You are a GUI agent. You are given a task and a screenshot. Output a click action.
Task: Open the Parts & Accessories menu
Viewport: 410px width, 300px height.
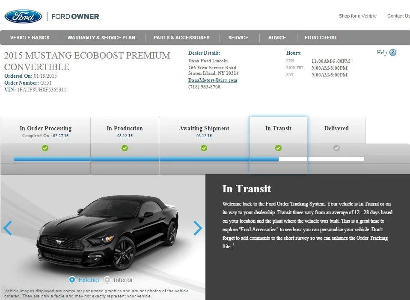click(181, 38)
